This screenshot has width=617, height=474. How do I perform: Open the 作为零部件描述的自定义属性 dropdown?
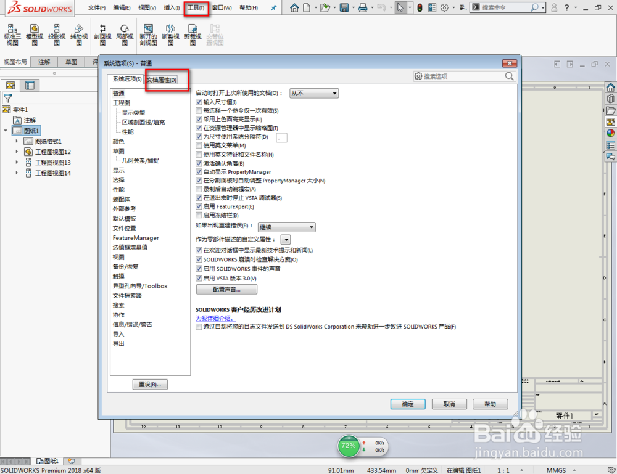286,239
